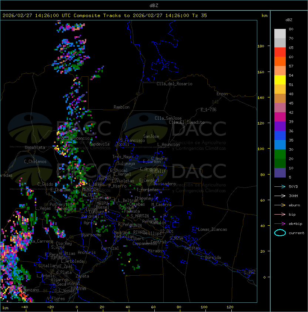Screen dimensions: 308x312
Task: Click the Capdevila map label
Action: click(100, 144)
